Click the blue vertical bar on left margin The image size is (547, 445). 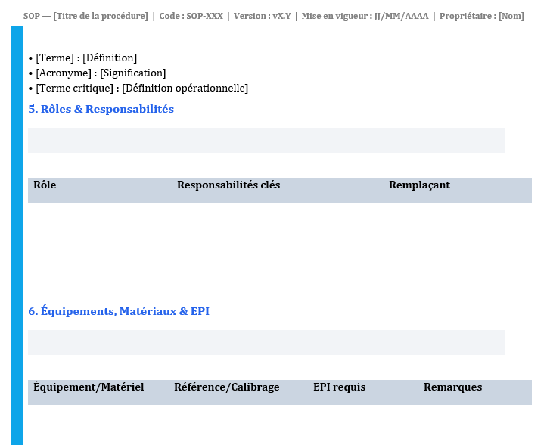pos(17,235)
